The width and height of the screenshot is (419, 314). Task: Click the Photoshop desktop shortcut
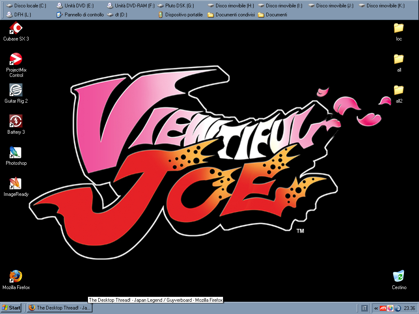[16, 156]
